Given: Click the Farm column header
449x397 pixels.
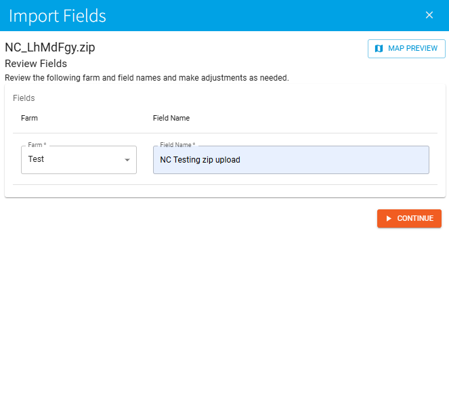Looking at the screenshot, I should 29,118.
